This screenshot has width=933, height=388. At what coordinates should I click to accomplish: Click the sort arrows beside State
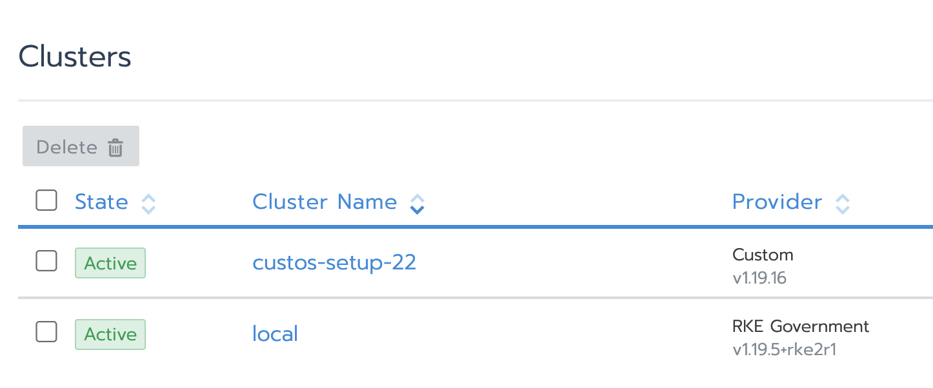[x=148, y=204]
